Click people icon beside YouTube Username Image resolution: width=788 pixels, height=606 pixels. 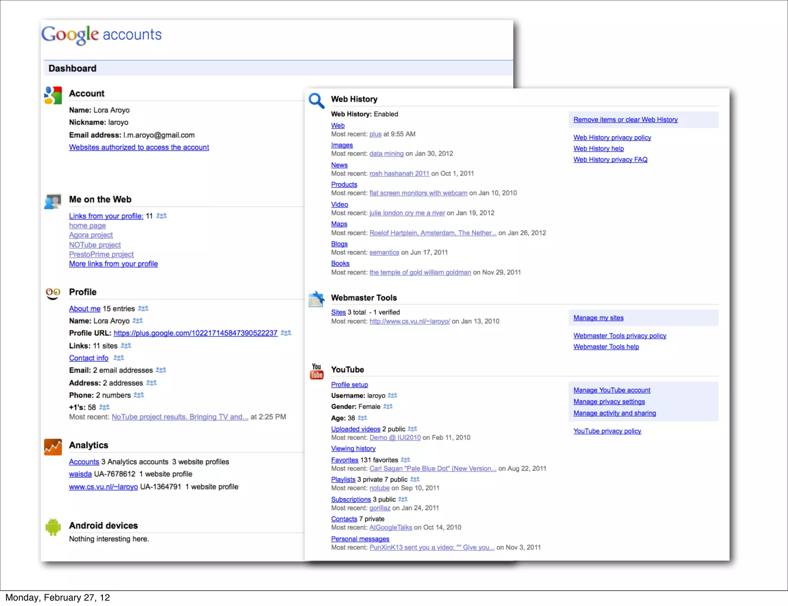(x=392, y=396)
